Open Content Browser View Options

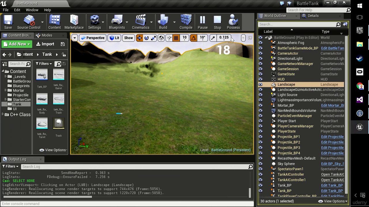(53, 150)
